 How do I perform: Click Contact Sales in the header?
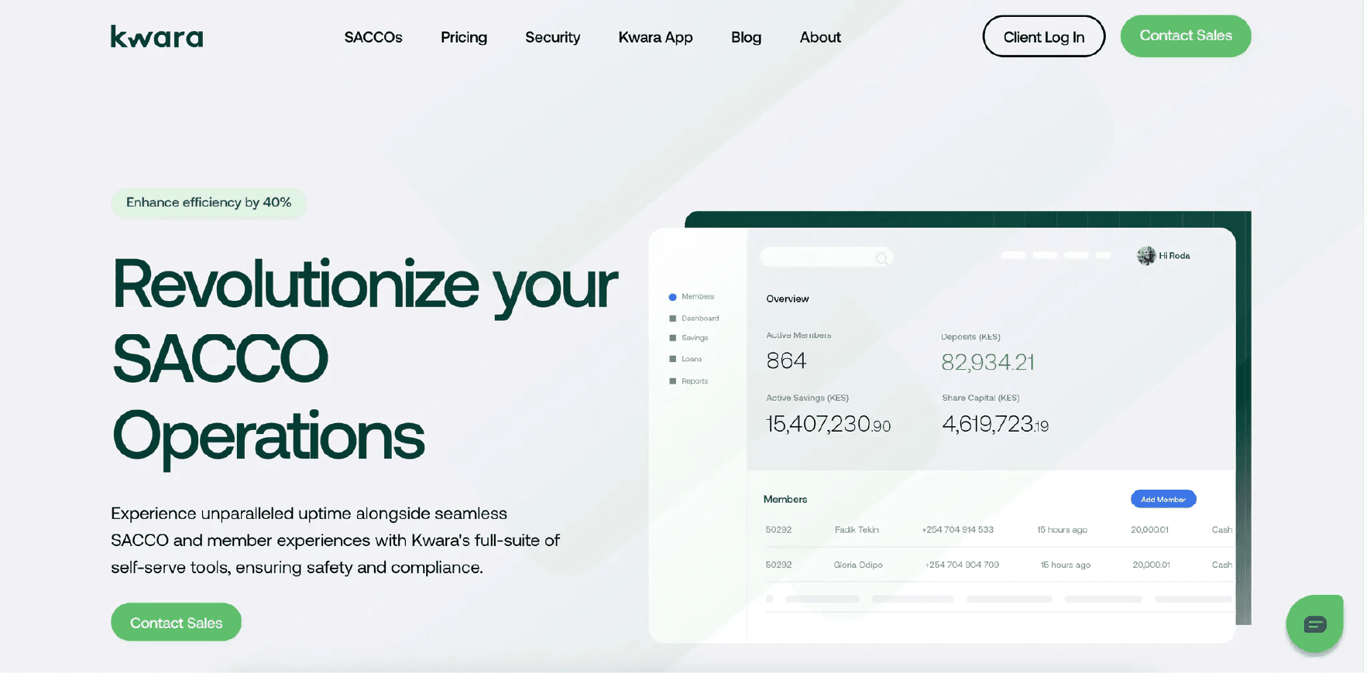[1186, 36]
